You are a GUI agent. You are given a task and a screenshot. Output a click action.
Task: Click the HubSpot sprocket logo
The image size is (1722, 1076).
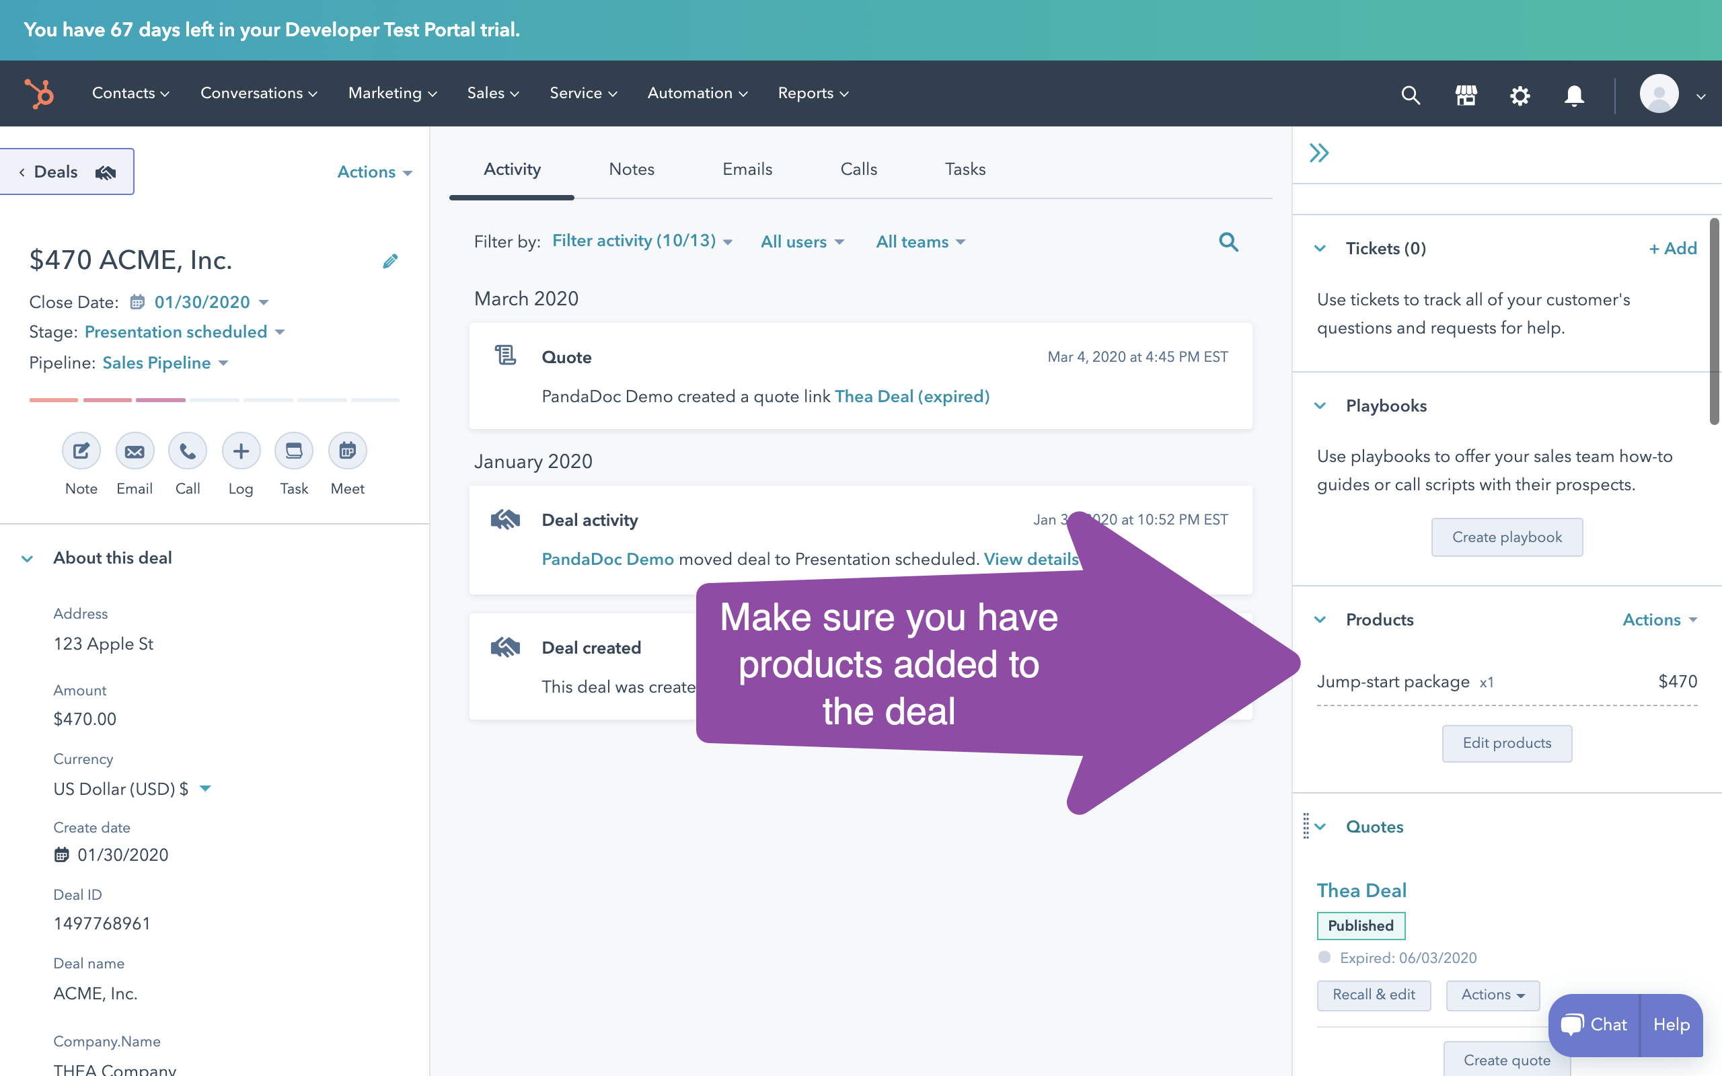click(39, 93)
